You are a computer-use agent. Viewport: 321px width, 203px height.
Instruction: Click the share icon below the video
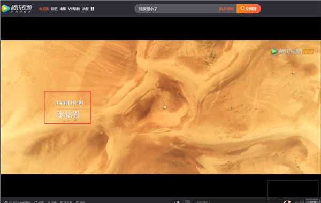tap(36, 202)
